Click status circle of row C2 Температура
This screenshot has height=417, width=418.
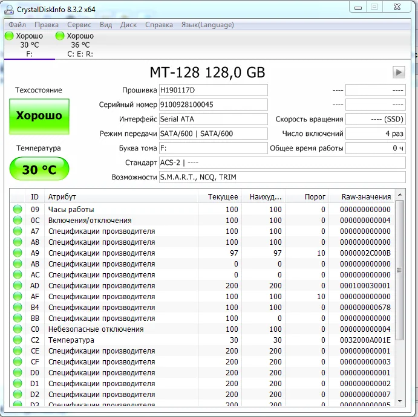click(x=18, y=340)
